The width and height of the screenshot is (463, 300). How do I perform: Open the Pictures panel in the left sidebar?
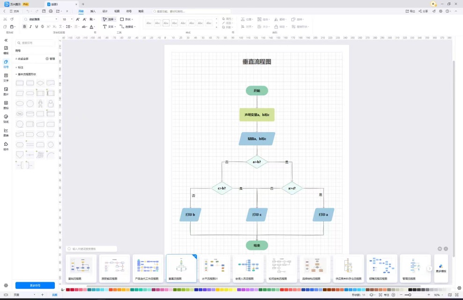coord(6,91)
